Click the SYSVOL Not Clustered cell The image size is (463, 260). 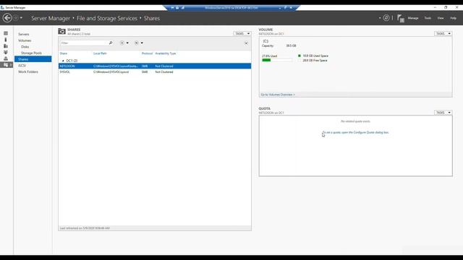tap(164, 71)
